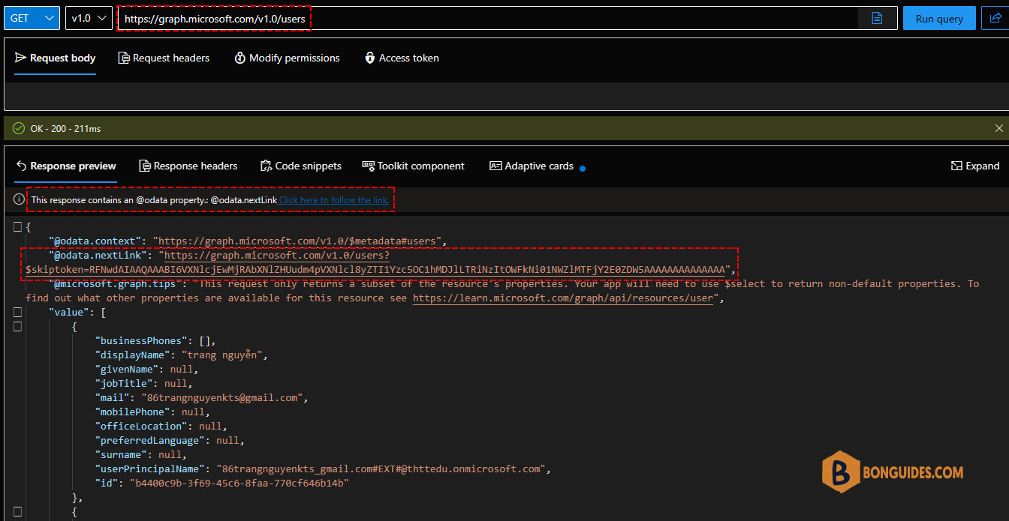Collapse the first user object fold marker
The image size is (1009, 521).
17,326
